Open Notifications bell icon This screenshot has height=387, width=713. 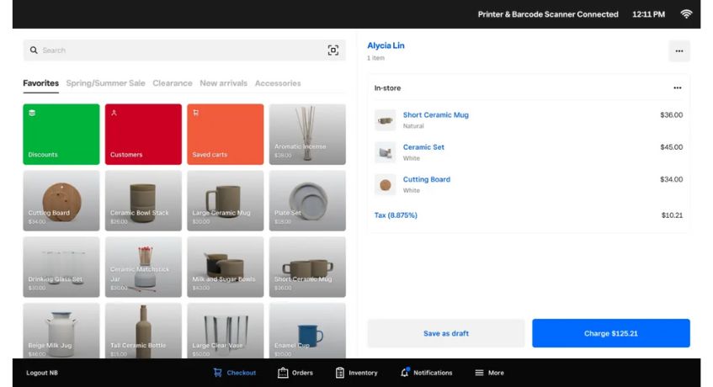click(x=405, y=373)
